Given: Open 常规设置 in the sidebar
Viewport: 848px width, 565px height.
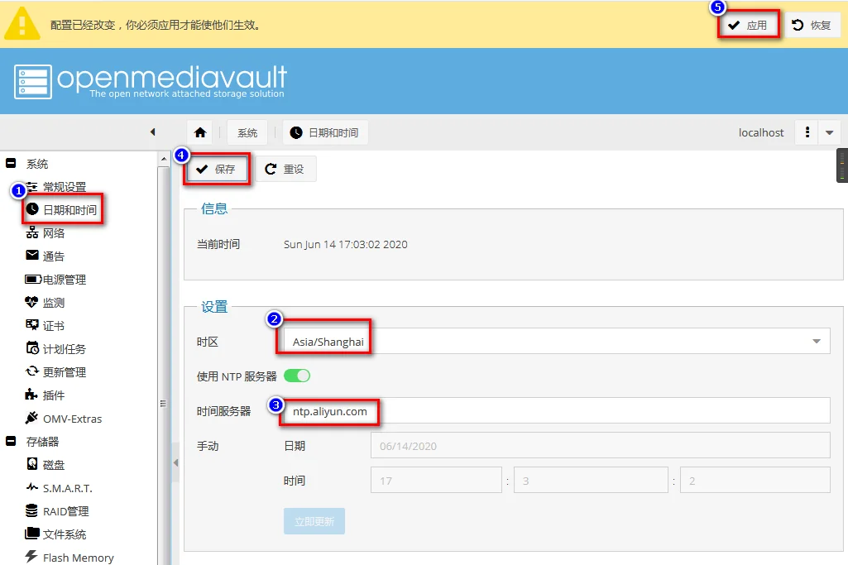Looking at the screenshot, I should [56, 187].
